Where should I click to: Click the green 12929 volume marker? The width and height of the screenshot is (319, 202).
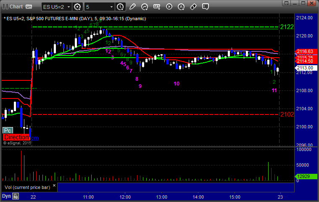point(306,176)
